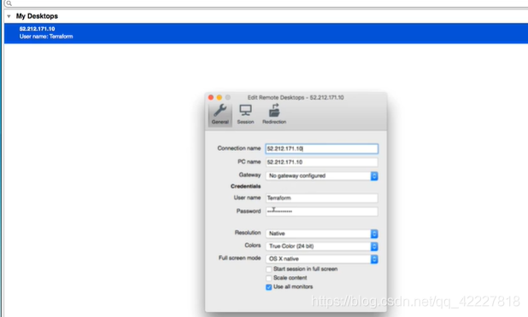This screenshot has width=528, height=317.
Task: Click the User name field
Action: pos(321,198)
